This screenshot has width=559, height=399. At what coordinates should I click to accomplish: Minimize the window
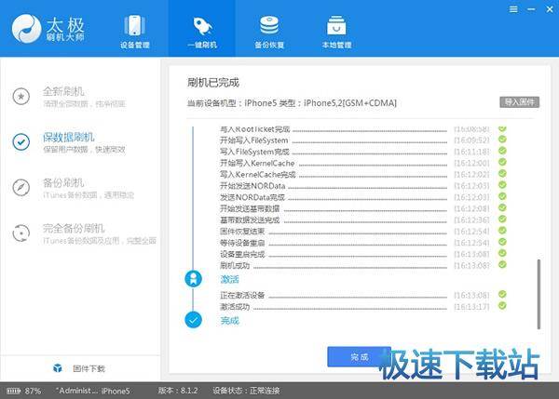531,9
